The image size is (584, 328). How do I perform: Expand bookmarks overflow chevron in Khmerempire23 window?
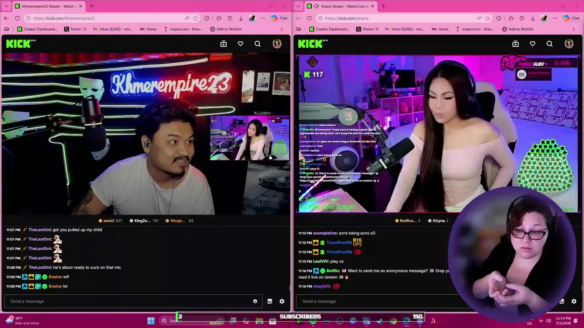click(x=282, y=29)
